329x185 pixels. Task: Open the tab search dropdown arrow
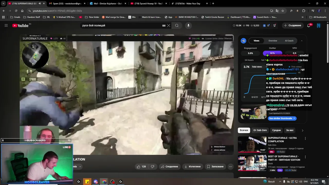(3, 4)
